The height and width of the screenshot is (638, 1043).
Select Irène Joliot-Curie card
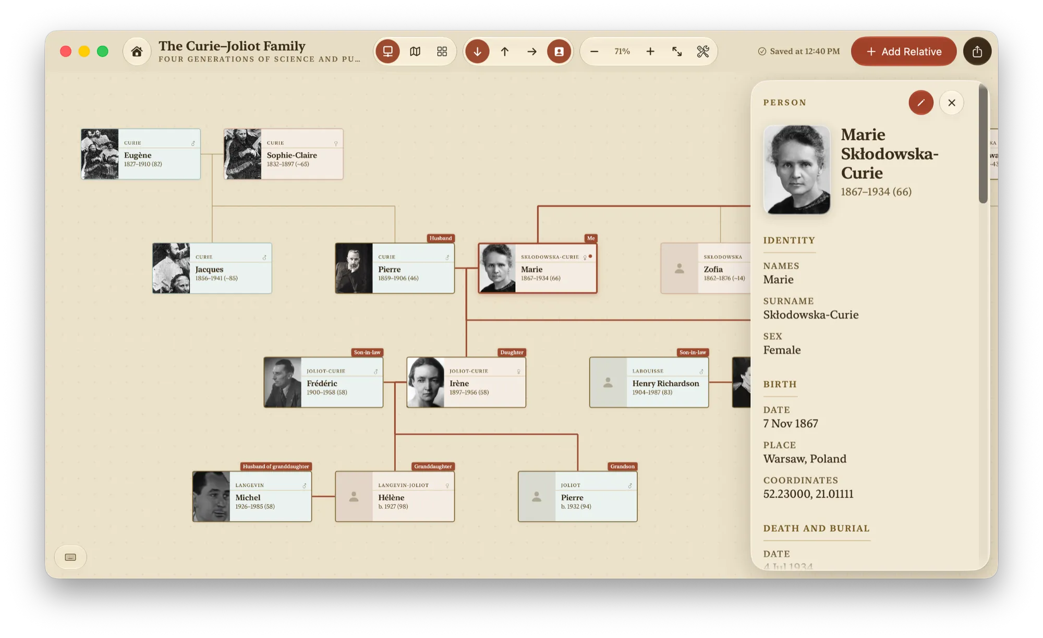point(466,382)
